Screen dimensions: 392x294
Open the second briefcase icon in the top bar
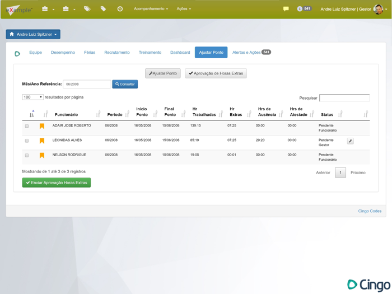[66, 9]
